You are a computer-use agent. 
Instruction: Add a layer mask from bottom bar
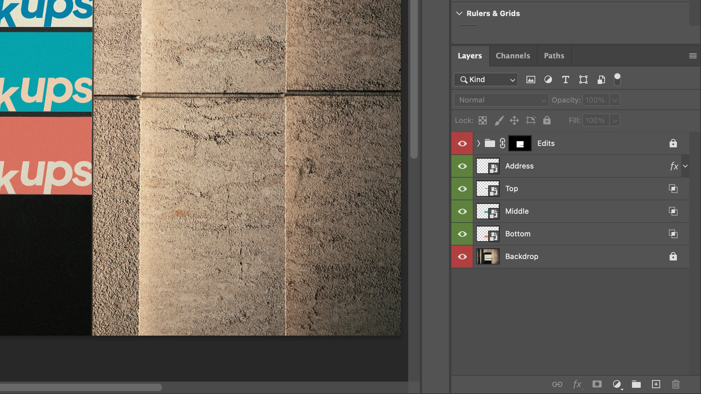coord(597,384)
